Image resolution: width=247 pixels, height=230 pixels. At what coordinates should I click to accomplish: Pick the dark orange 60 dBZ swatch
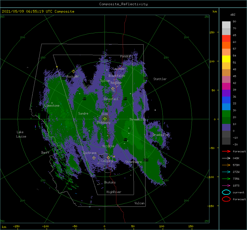click(226, 45)
